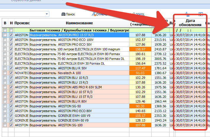The width and height of the screenshot is (210, 137).
Task: Click the orange price cell 90.30
Action: click(x=140, y=106)
